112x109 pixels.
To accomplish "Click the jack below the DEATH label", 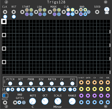I will click(x=5, y=103).
